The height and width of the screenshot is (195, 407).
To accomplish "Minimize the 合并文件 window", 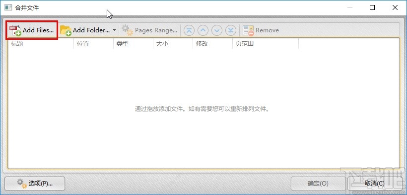I will click(x=349, y=7).
